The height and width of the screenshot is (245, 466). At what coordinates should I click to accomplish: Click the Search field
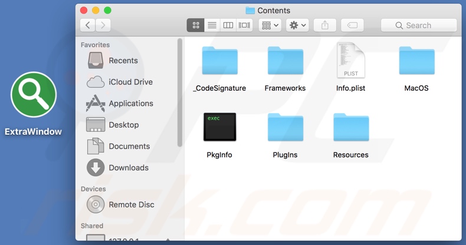tap(419, 25)
